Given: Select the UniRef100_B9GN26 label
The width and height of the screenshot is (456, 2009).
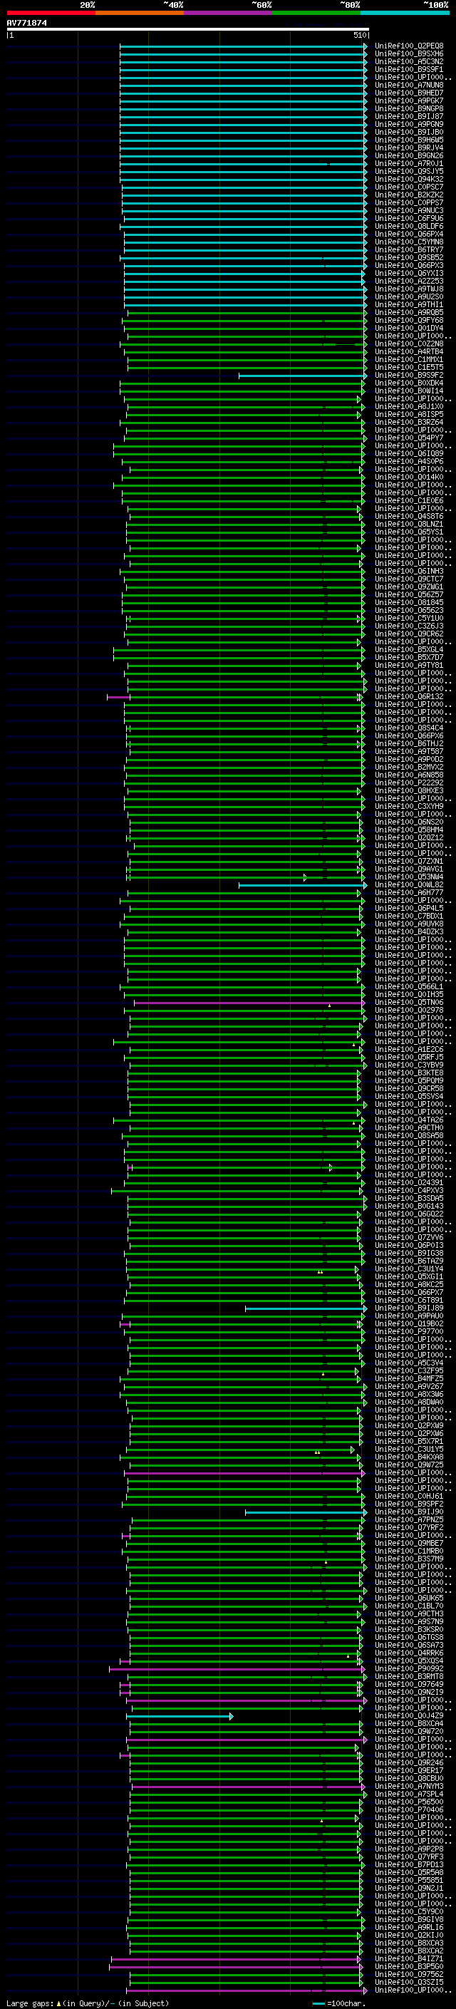Looking at the screenshot, I should point(409,155).
